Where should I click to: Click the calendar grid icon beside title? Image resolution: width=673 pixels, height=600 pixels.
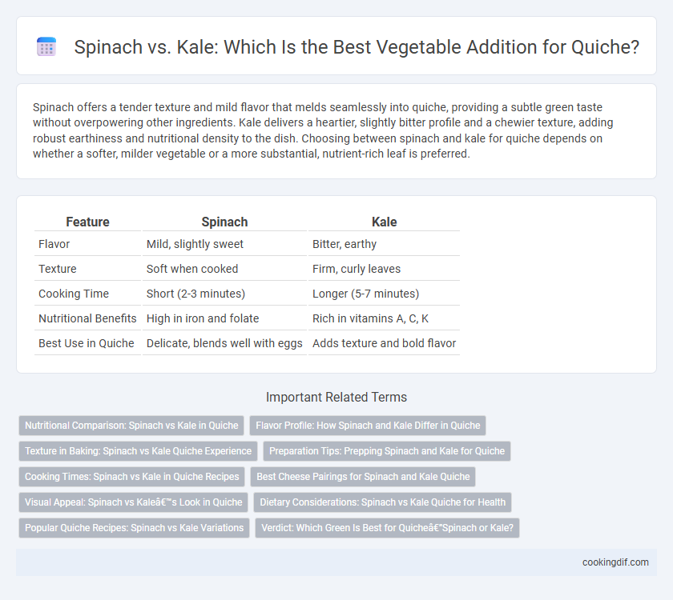coord(46,46)
